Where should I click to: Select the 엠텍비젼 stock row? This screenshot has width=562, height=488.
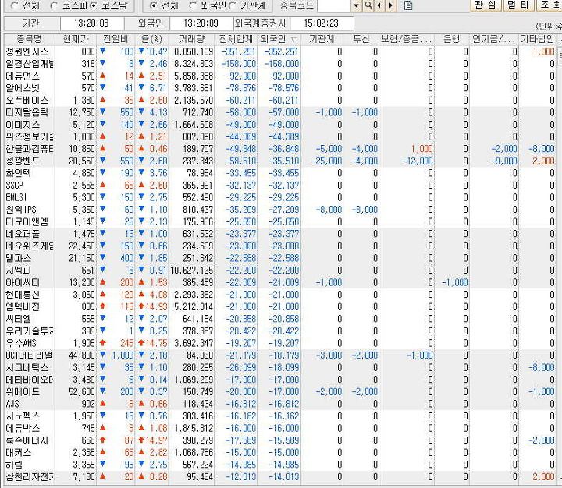pyautogui.click(x=280, y=307)
